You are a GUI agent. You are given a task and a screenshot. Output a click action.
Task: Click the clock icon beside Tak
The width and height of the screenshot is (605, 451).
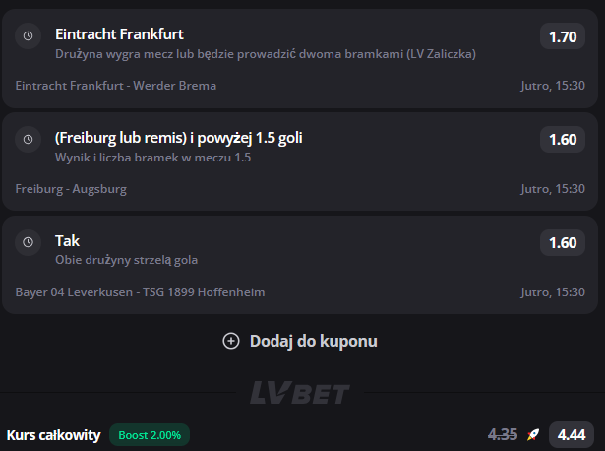[29, 242]
